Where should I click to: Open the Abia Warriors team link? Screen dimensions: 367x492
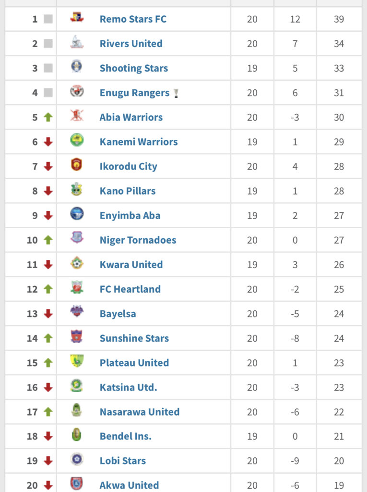pyautogui.click(x=131, y=117)
